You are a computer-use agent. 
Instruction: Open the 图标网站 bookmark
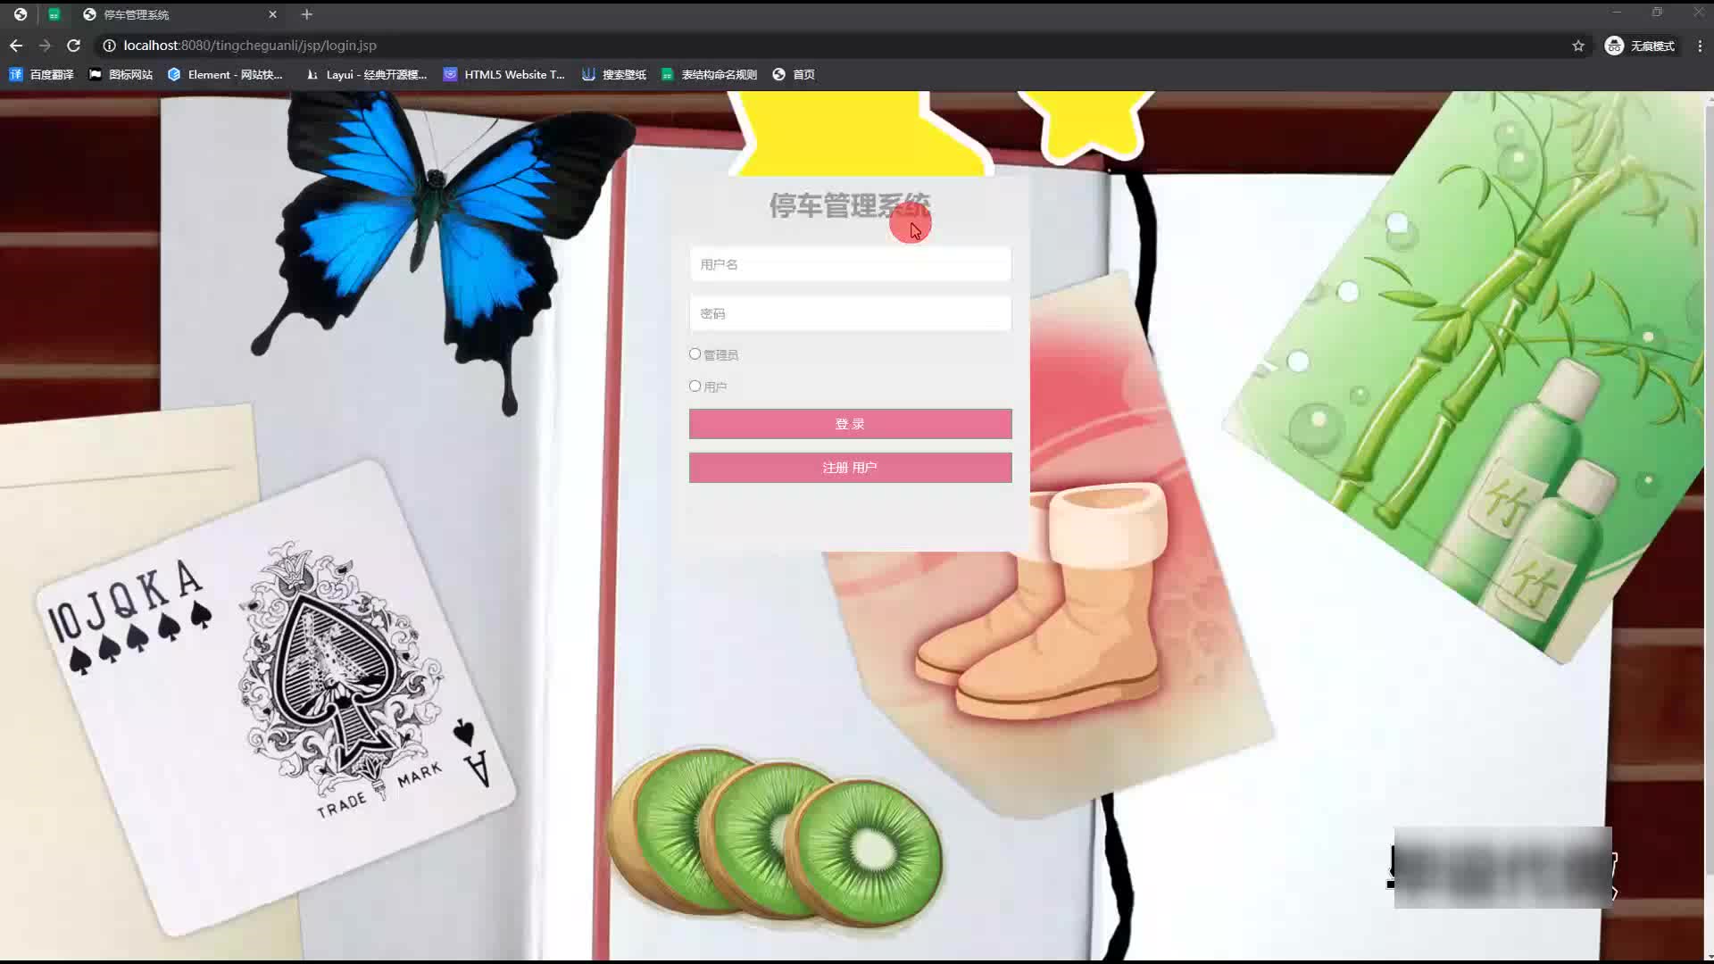[121, 75]
